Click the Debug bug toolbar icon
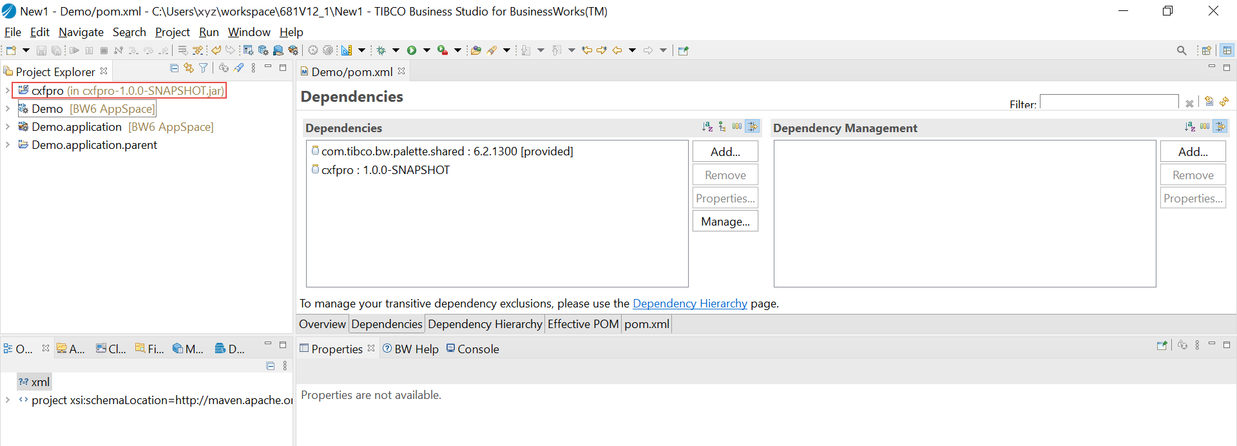 pos(381,50)
